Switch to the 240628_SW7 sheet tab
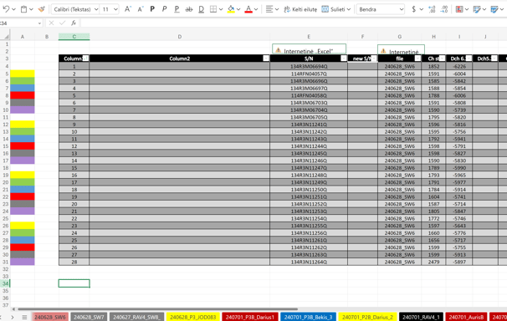Screen dimensions: 507x321 (x=89, y=317)
